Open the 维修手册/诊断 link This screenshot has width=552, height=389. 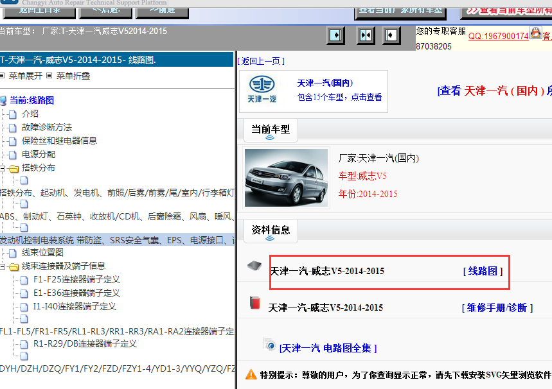point(497,307)
